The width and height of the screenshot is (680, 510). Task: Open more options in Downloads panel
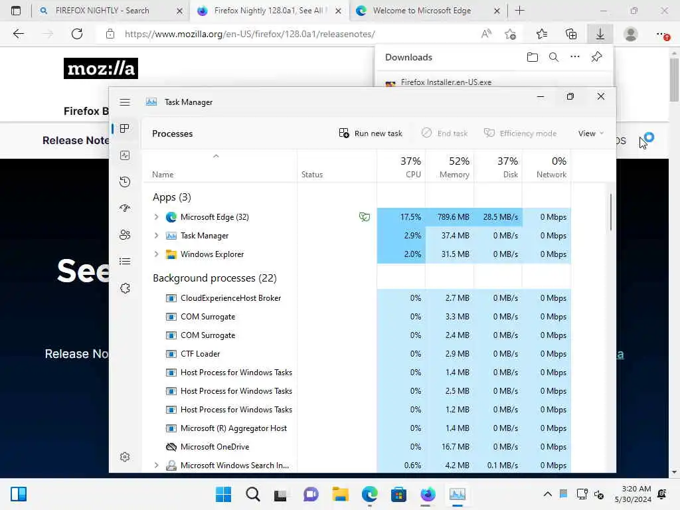point(575,57)
